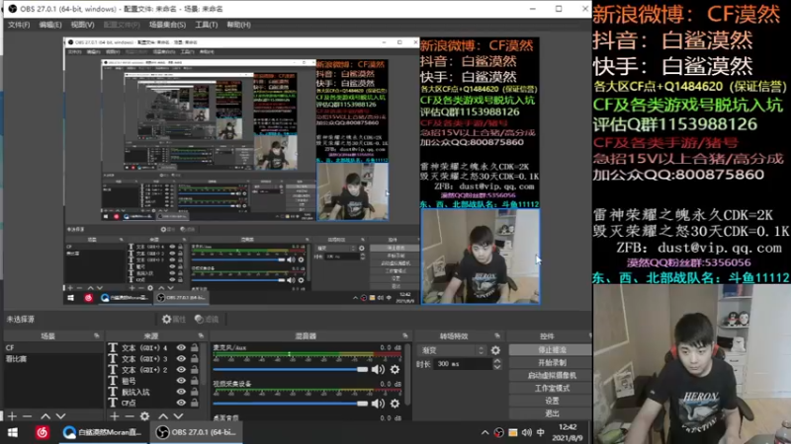The image size is (791, 444).
Task: Click the audio mixer vertical scrollbar
Action: pos(407,375)
